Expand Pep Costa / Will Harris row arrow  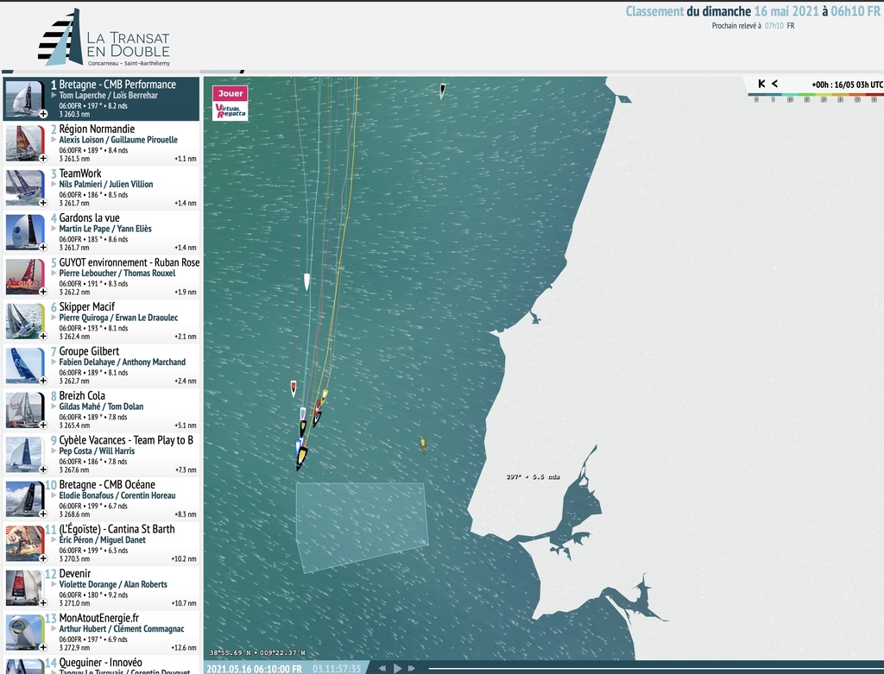(54, 451)
